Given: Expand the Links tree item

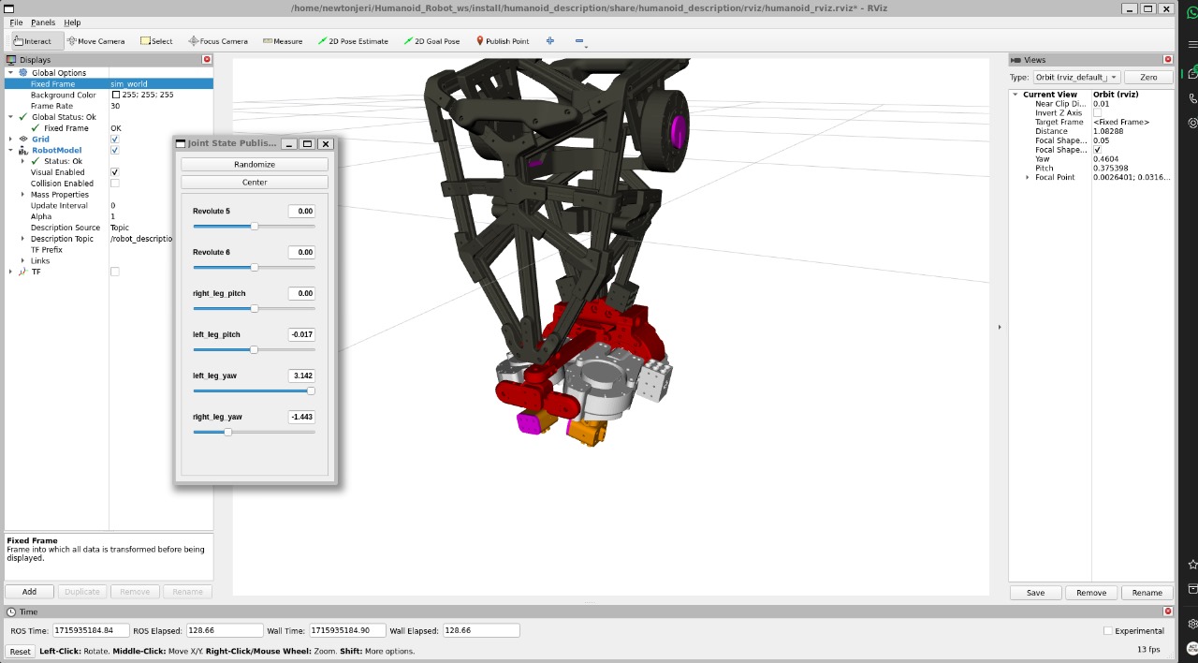Looking at the screenshot, I should (x=22, y=261).
